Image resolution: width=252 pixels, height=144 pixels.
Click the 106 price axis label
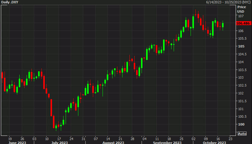point(241,31)
